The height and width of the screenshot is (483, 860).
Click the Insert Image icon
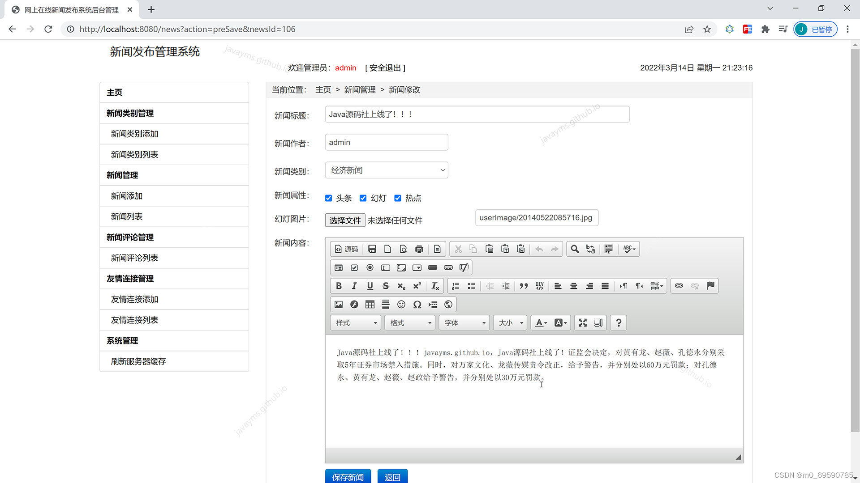pos(339,305)
